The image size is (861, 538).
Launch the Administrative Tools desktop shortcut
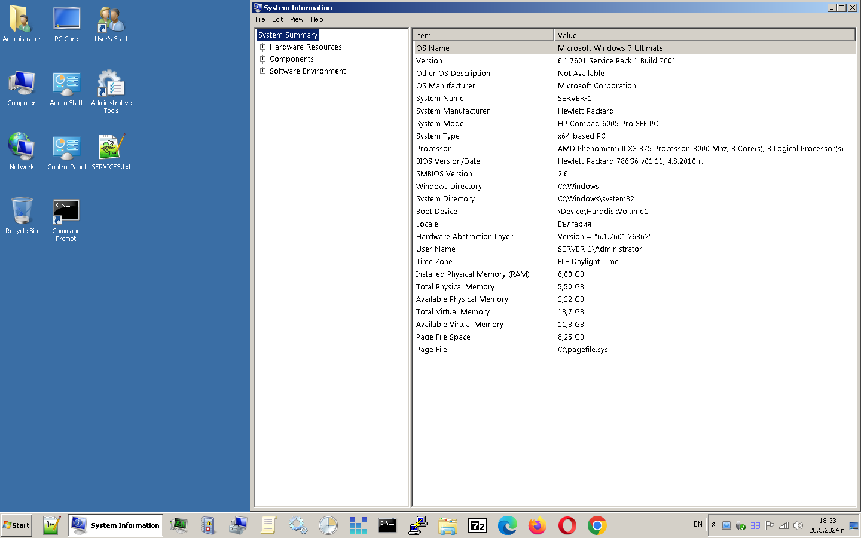coord(111,91)
